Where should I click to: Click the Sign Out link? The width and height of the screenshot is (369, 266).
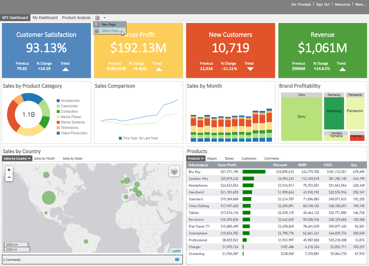[322, 4]
